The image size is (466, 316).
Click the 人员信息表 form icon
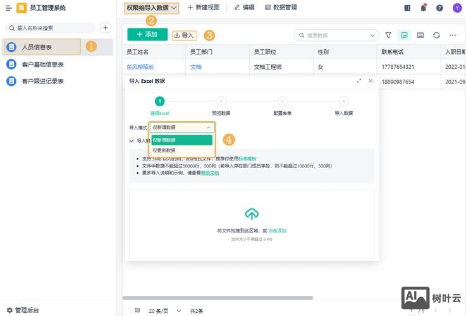[11, 47]
